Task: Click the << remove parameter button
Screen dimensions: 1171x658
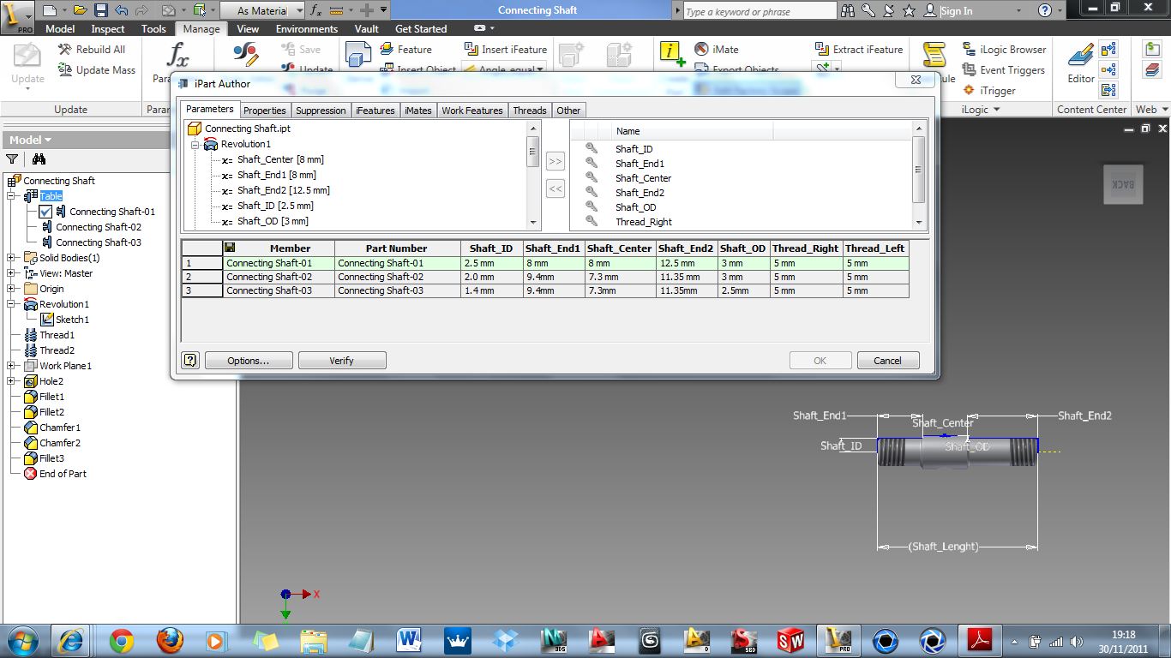Action: [555, 188]
